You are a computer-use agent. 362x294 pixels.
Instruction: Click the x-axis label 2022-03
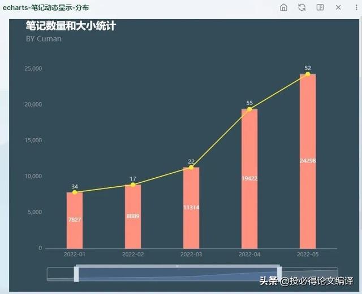pos(191,254)
